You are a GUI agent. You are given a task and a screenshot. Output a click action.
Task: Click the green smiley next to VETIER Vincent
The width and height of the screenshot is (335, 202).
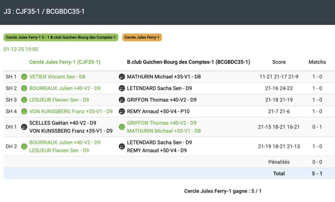(x=24, y=77)
